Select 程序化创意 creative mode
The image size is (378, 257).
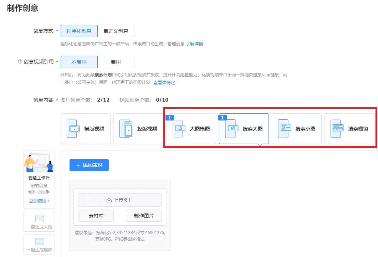(79, 31)
